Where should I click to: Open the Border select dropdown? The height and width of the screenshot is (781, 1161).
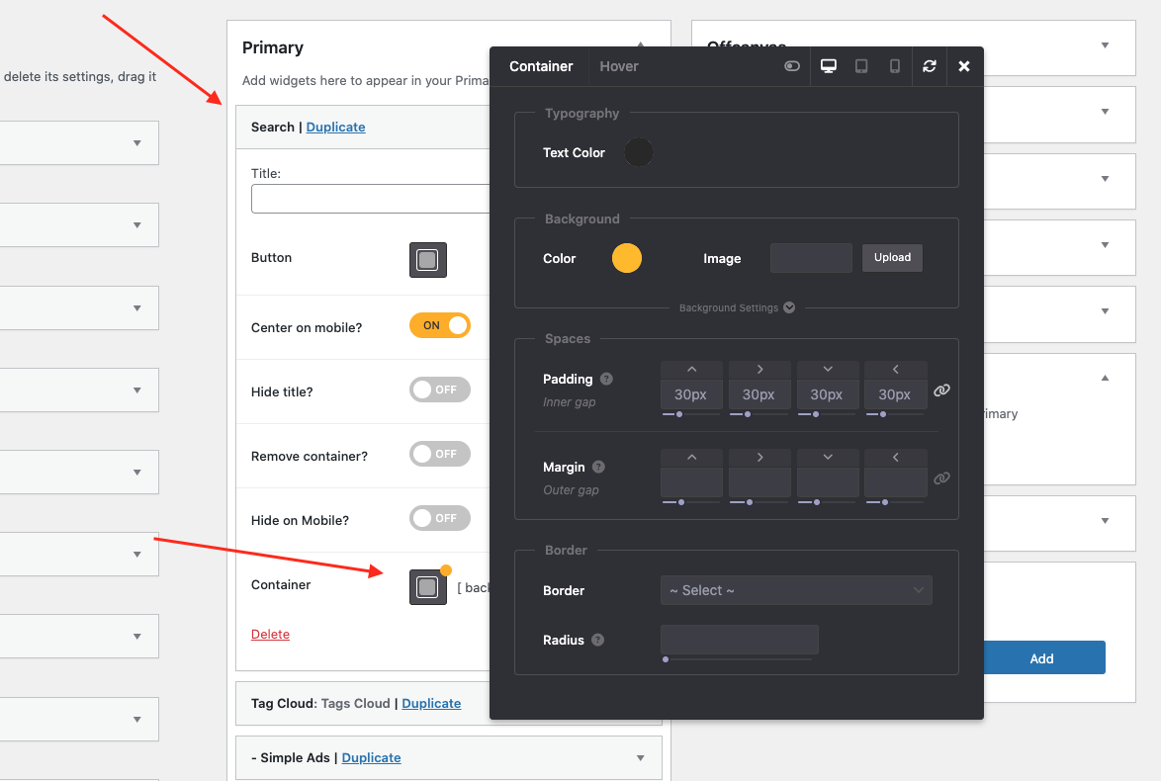tap(796, 590)
